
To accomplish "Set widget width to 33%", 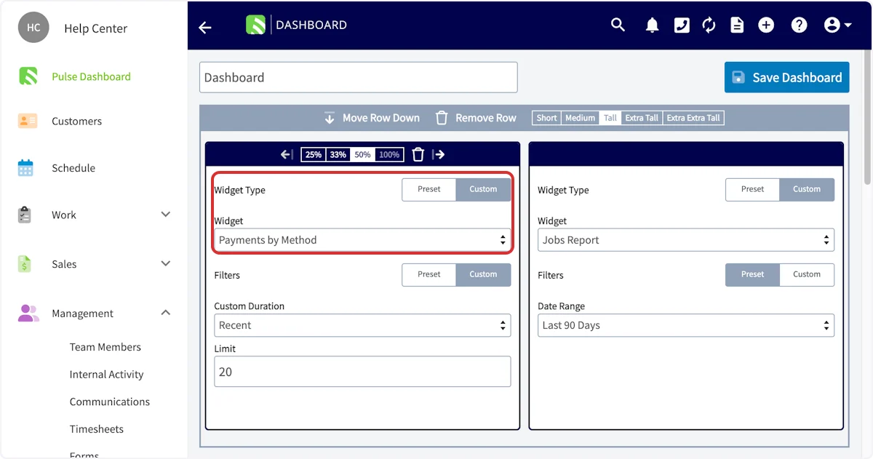I will pyautogui.click(x=338, y=154).
